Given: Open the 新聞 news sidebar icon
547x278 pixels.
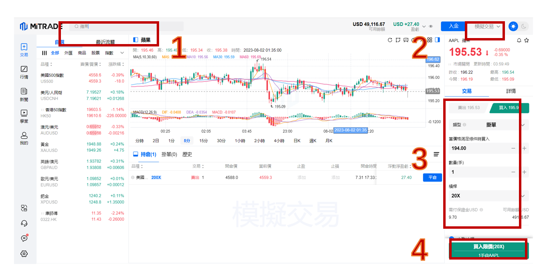Looking at the screenshot, I should click(24, 95).
